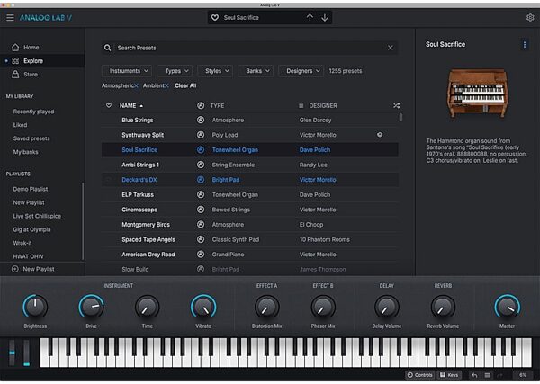Viewport: 540px width, 384px height.
Task: Expand the Styles filter dropdown
Action: click(x=215, y=71)
